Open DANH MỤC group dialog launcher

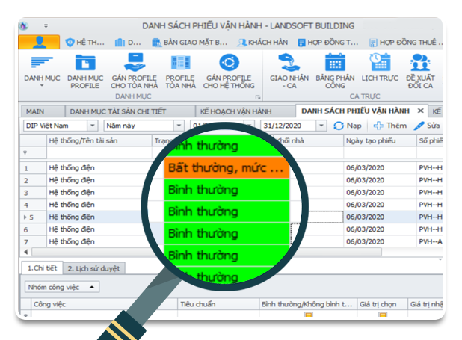coord(258,97)
